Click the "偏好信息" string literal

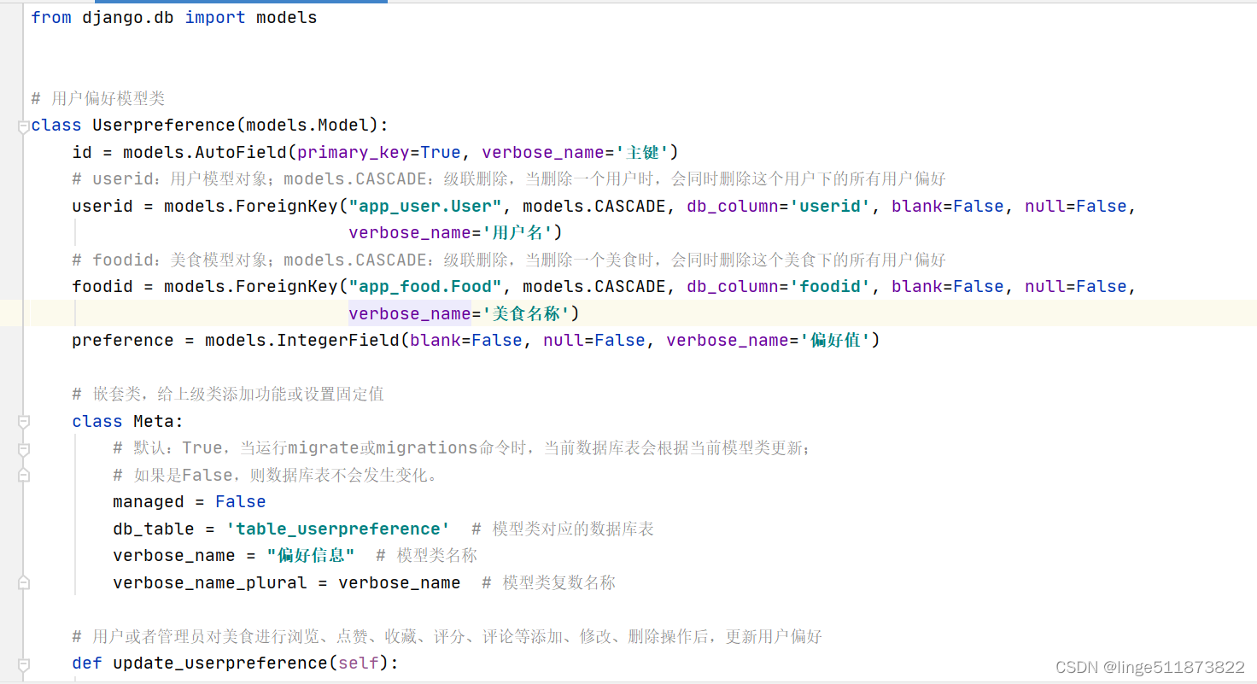[x=311, y=555]
